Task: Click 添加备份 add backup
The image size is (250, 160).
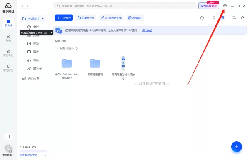Action: [x=135, y=17]
